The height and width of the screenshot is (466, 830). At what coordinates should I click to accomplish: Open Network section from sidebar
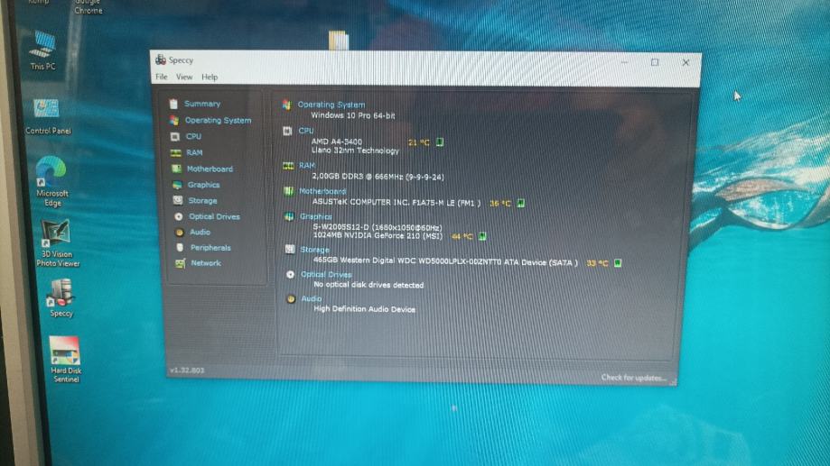click(206, 263)
